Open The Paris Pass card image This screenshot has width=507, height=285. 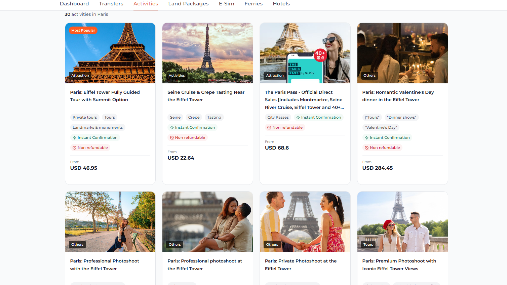(x=305, y=53)
